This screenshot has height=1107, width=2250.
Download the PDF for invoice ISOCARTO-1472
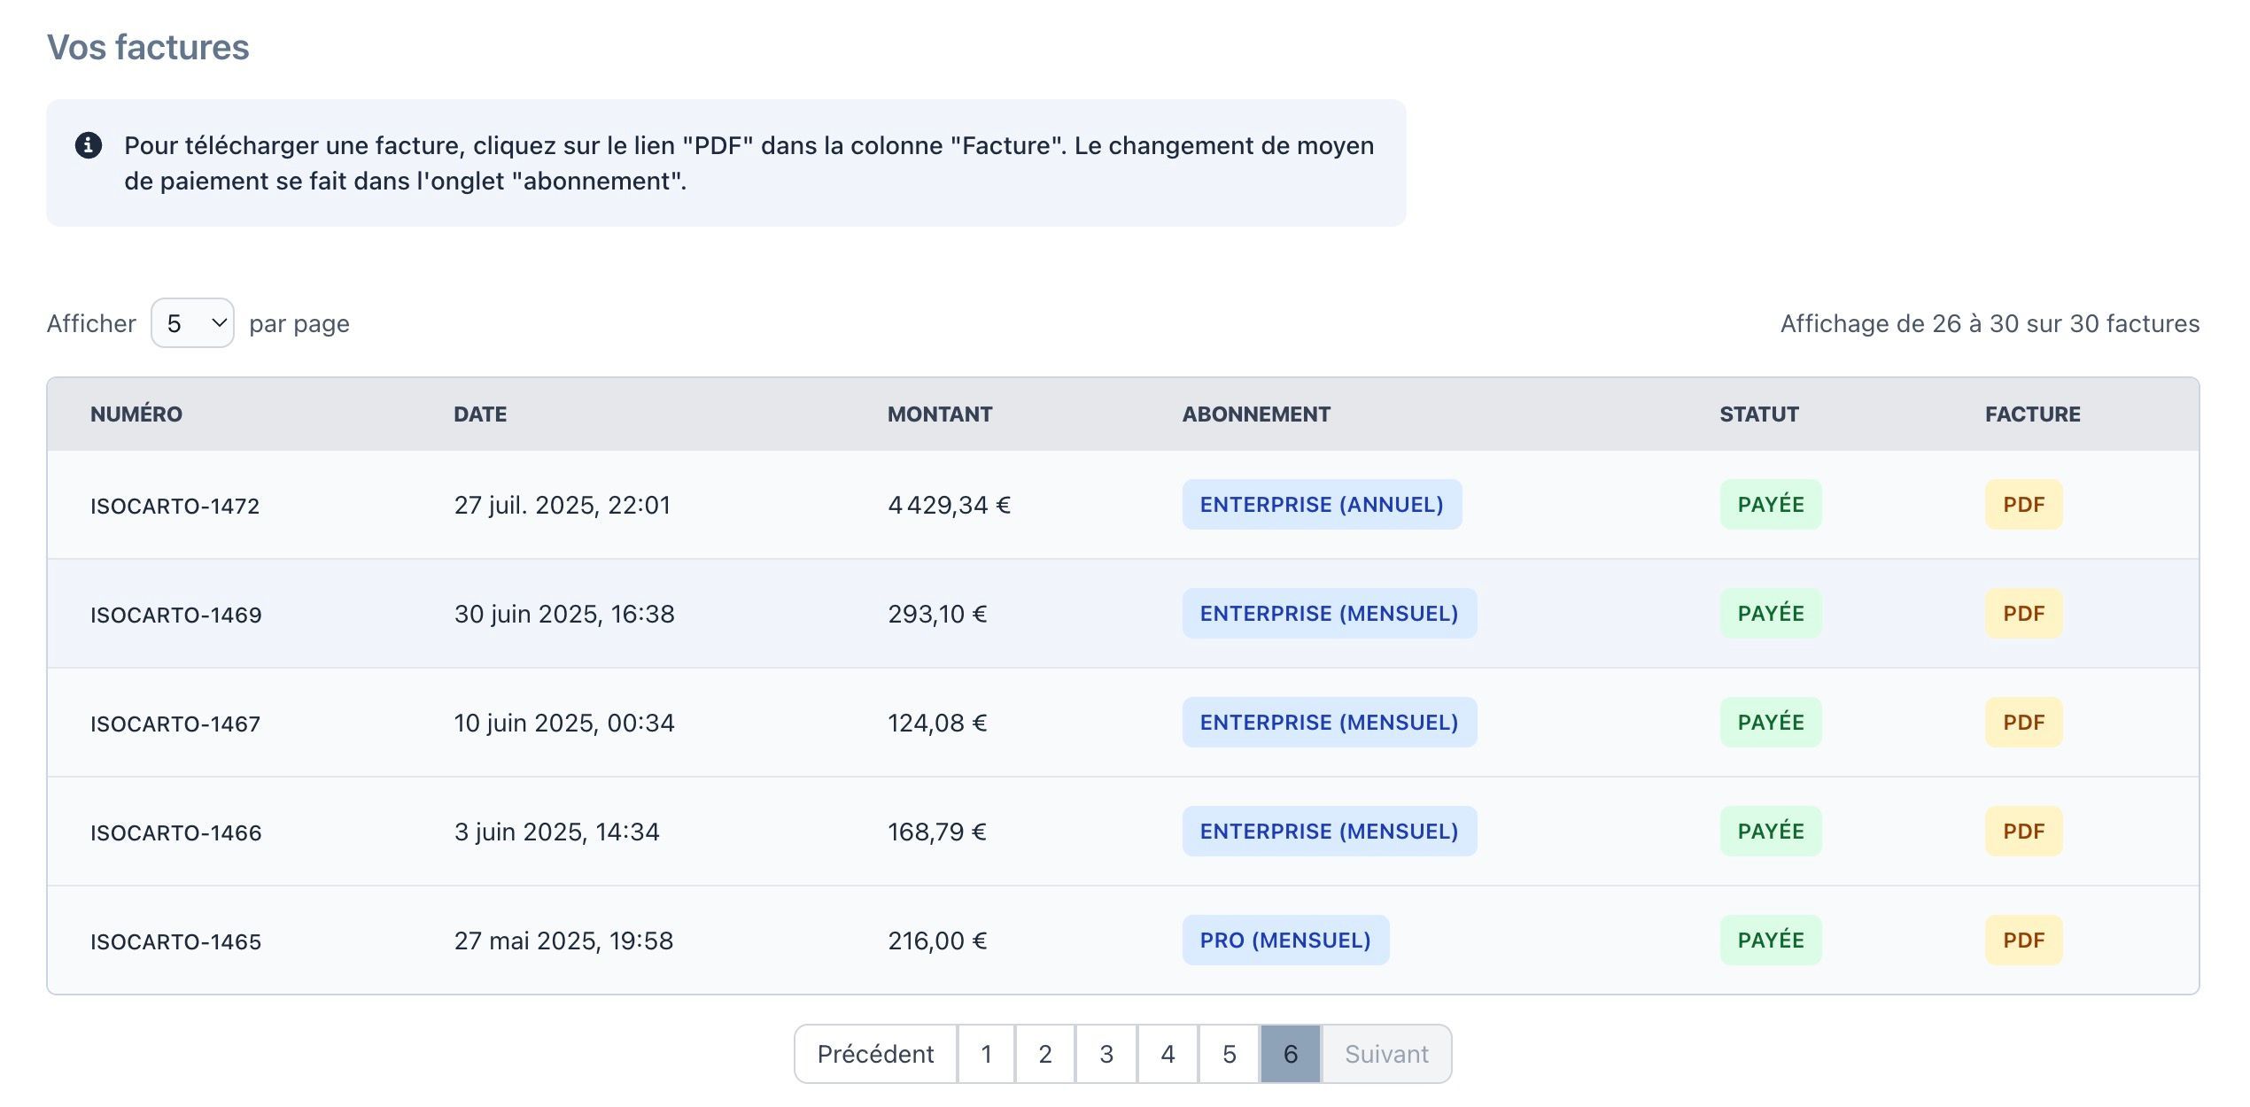[x=2024, y=504]
